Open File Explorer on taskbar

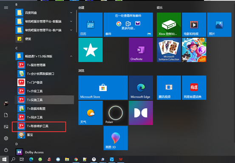click(x=67, y=160)
